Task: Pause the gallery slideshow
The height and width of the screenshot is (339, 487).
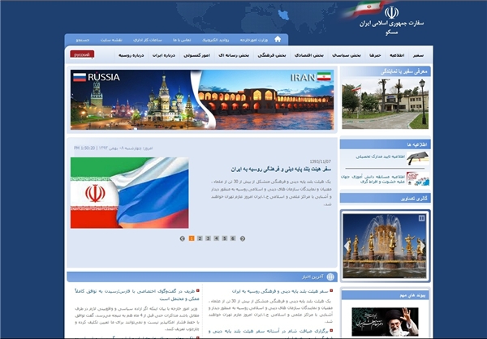Action: coord(421,218)
